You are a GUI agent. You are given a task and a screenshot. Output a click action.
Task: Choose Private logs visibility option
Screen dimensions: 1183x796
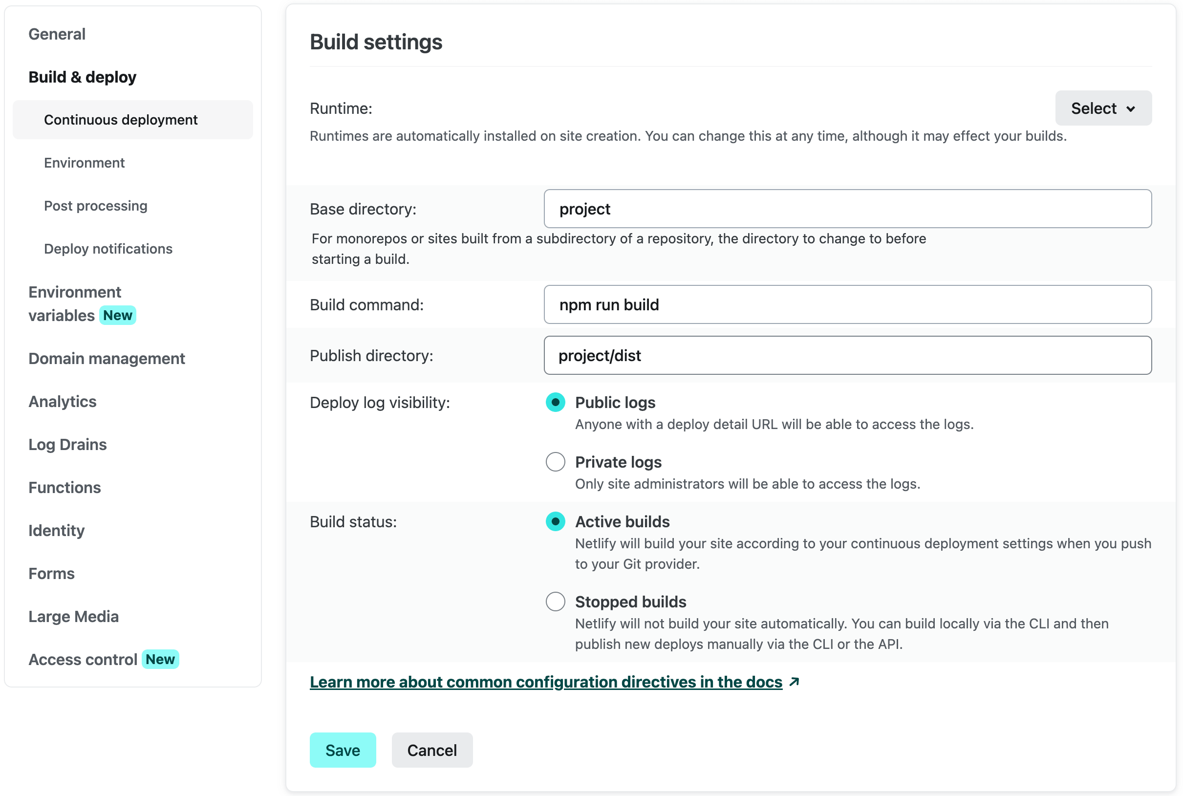(555, 462)
